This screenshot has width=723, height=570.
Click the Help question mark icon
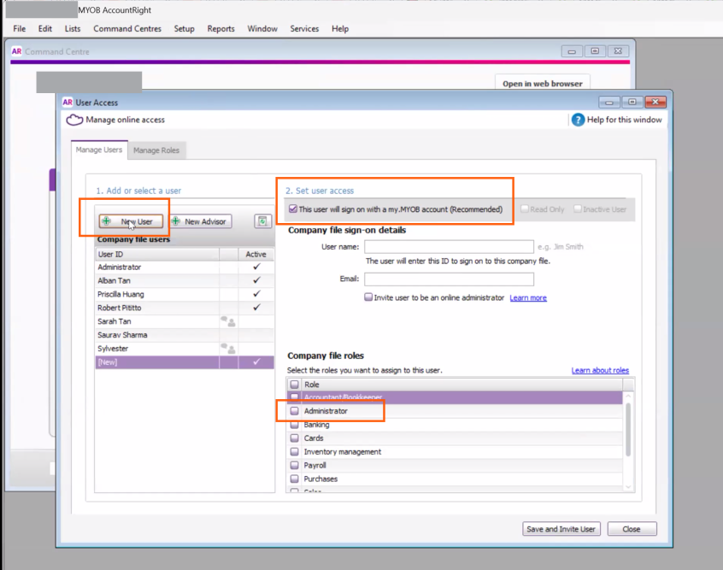pyautogui.click(x=578, y=120)
